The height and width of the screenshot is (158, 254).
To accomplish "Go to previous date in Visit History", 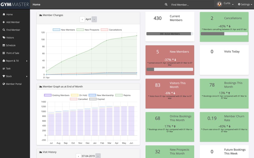I will 78,156.
